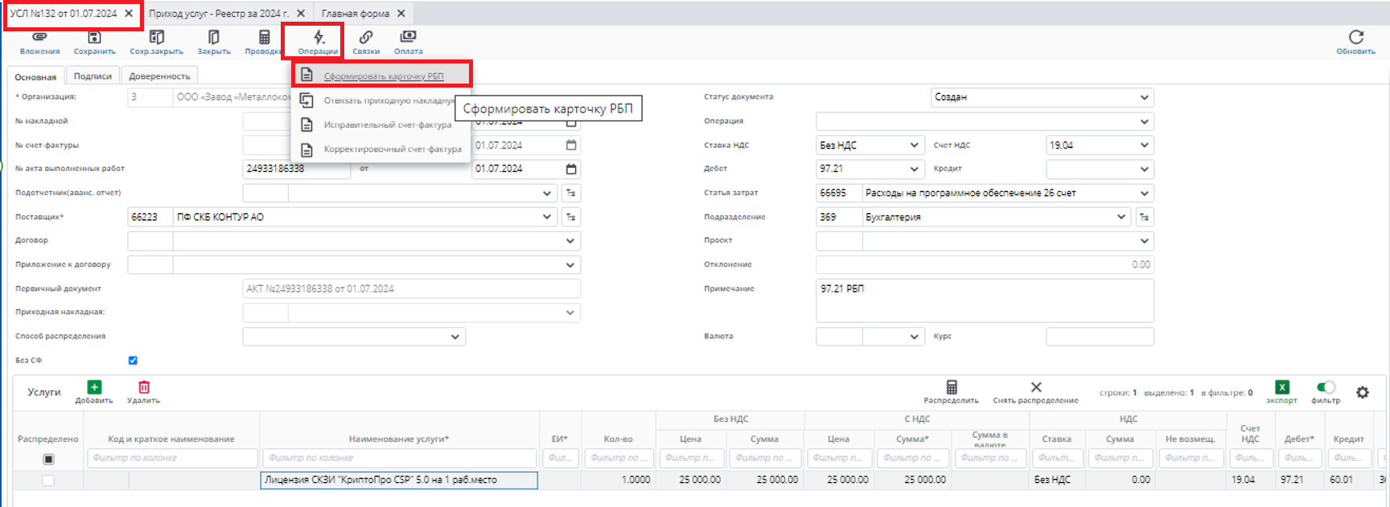1390x507 pixels.
Task: Open the Ставка НДС dropdown
Action: 914,145
